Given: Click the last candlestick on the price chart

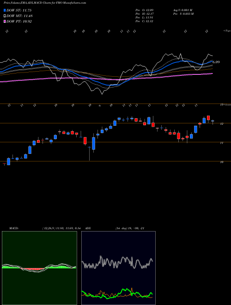Looking at the screenshot, I should tap(213, 121).
